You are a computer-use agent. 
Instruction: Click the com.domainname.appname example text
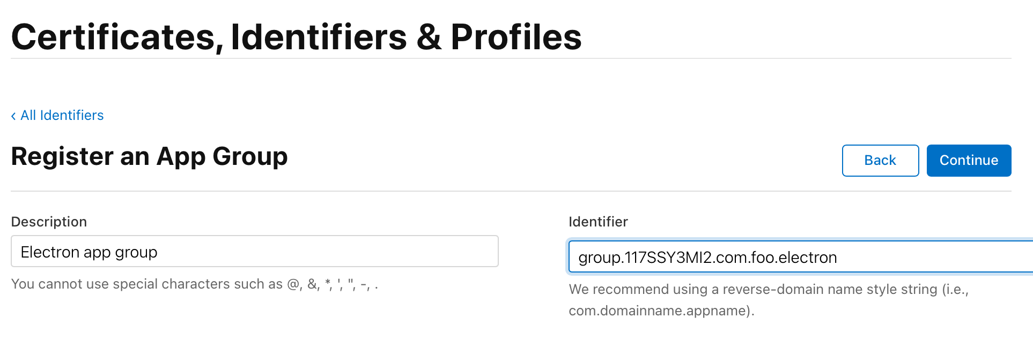(661, 311)
